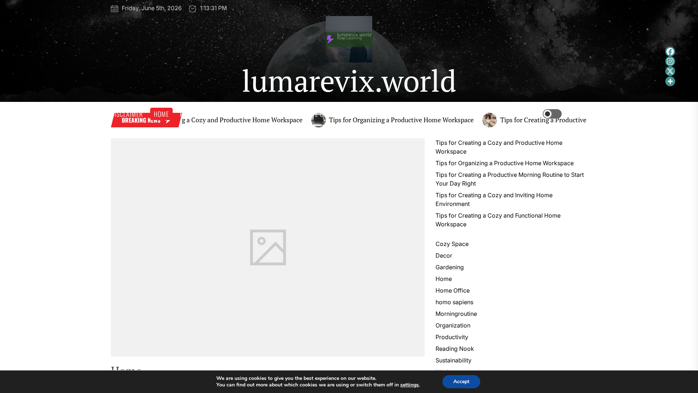This screenshot has width=698, height=393.
Task: Click the featured image placeholder
Action: click(268, 247)
